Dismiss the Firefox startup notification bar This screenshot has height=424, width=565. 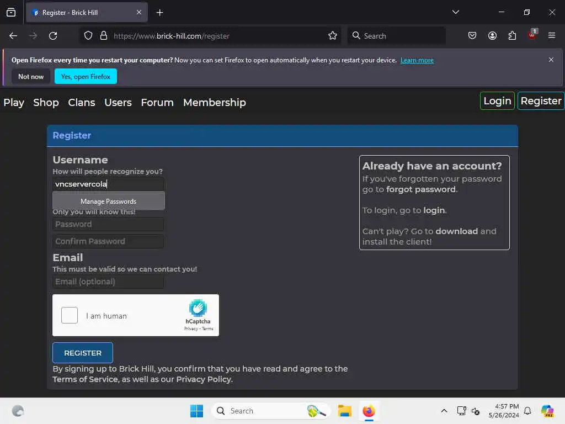[x=551, y=60]
